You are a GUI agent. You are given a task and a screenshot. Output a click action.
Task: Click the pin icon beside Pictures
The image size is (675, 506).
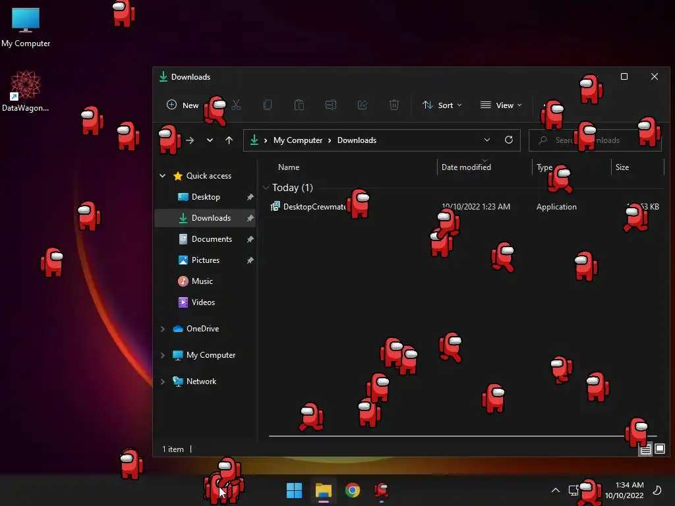(250, 260)
